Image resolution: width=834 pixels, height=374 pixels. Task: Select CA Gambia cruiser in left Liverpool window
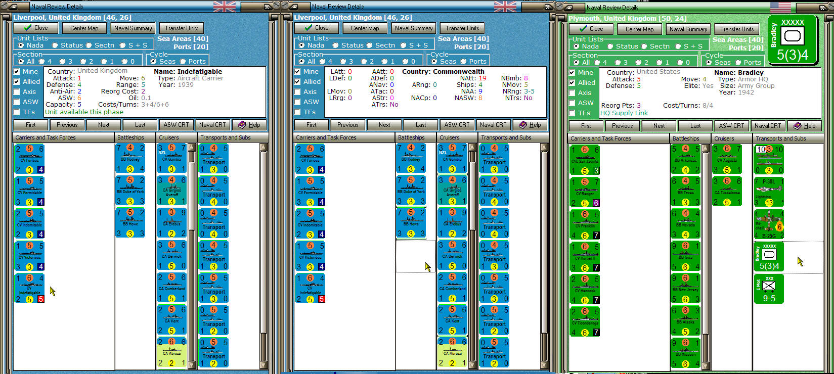click(172, 159)
